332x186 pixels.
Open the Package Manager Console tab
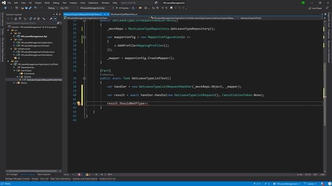click(17, 179)
